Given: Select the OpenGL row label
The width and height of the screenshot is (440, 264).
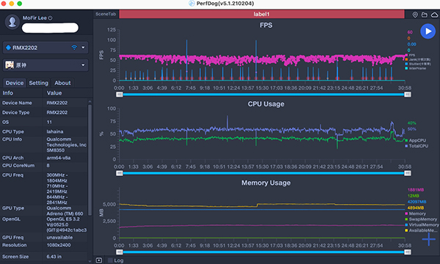Looking at the screenshot, I should pos(11,219).
